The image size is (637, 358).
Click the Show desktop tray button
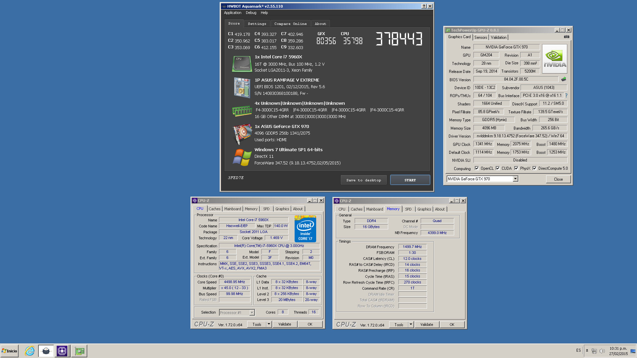click(633, 351)
